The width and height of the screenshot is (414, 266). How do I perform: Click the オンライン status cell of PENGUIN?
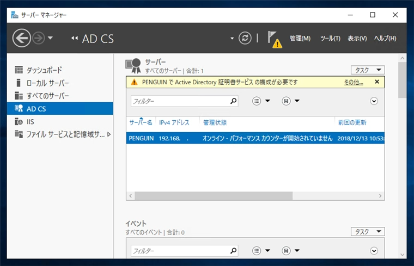[267, 138]
